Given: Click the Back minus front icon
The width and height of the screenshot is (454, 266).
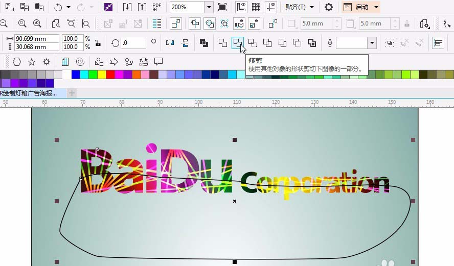Looking at the screenshot, I should [297, 43].
